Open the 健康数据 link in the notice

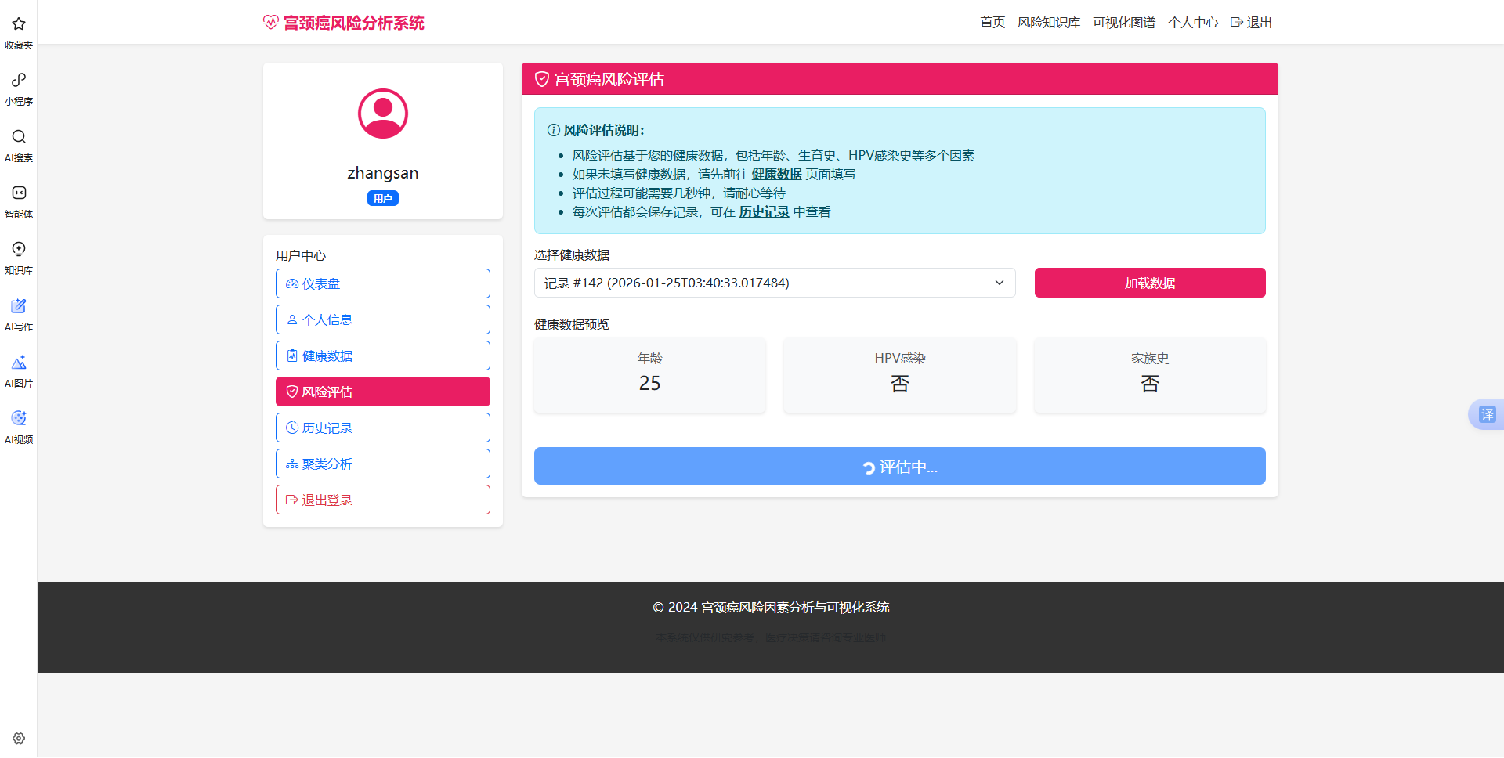776,174
